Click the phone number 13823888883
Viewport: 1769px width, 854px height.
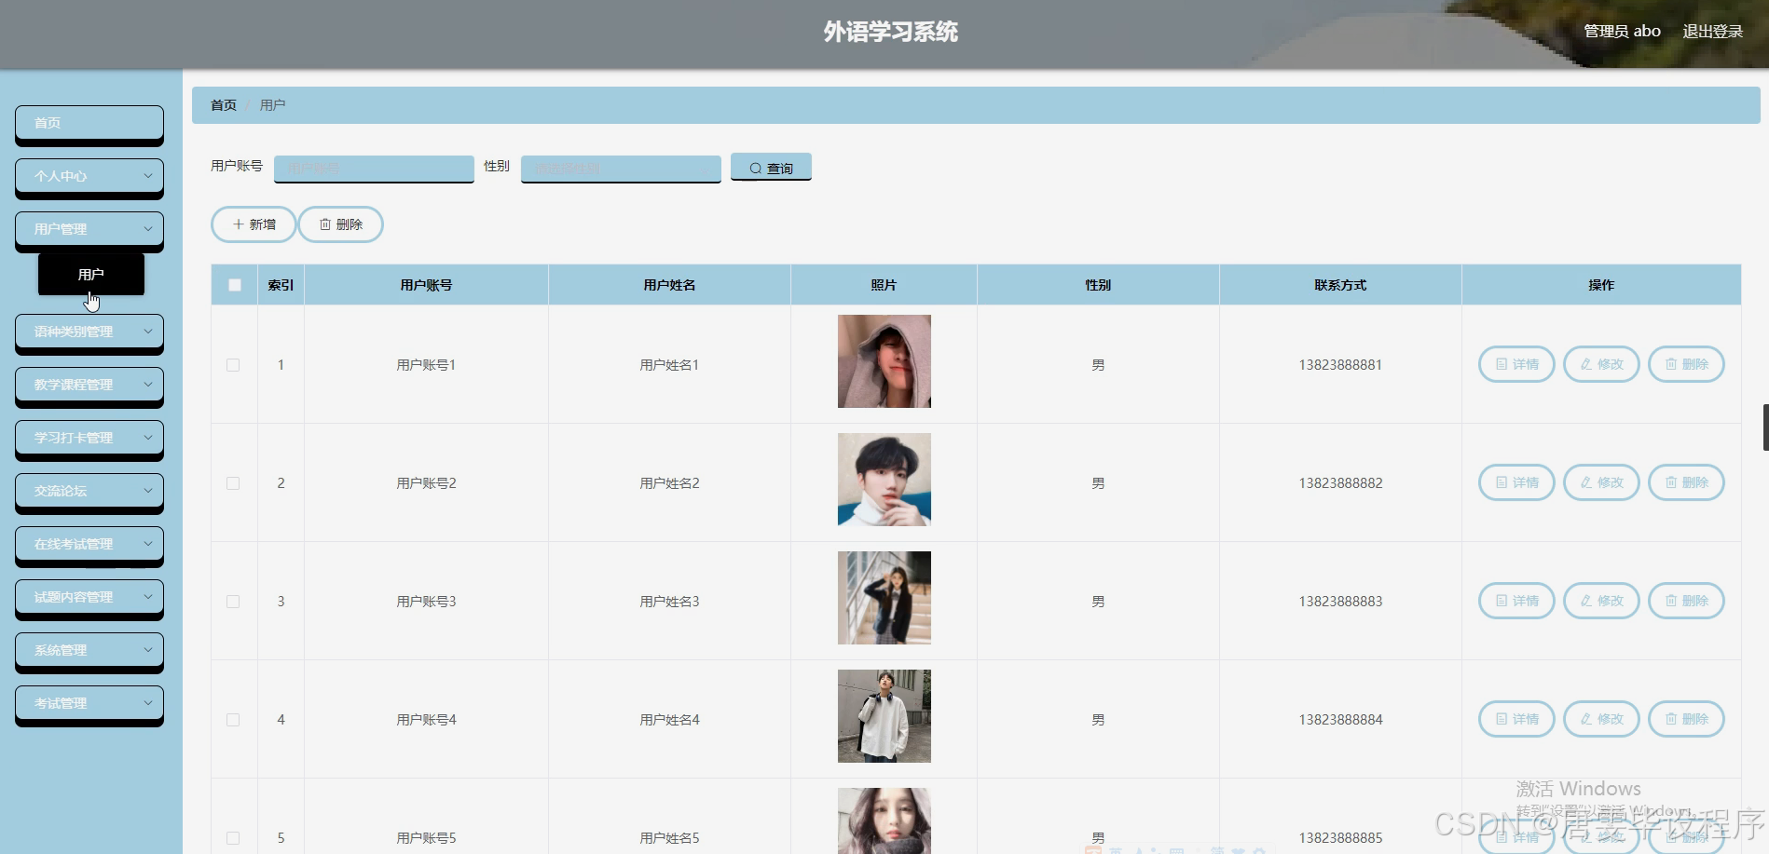pos(1340,602)
